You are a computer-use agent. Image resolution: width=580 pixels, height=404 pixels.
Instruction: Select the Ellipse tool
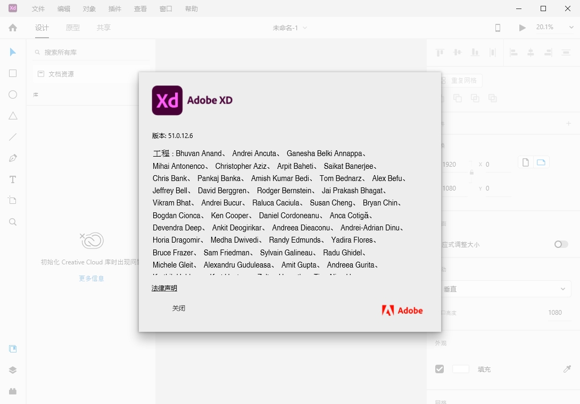coord(13,94)
